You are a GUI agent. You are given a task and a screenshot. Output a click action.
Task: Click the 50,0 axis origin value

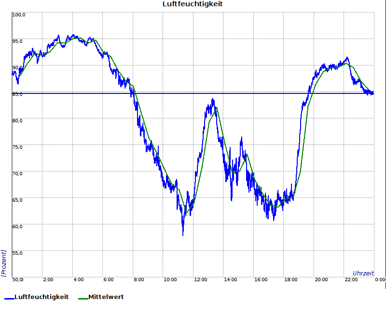[x=18, y=280]
